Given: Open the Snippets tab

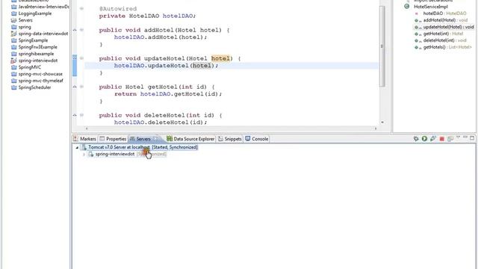Looking at the screenshot, I should pos(230,139).
